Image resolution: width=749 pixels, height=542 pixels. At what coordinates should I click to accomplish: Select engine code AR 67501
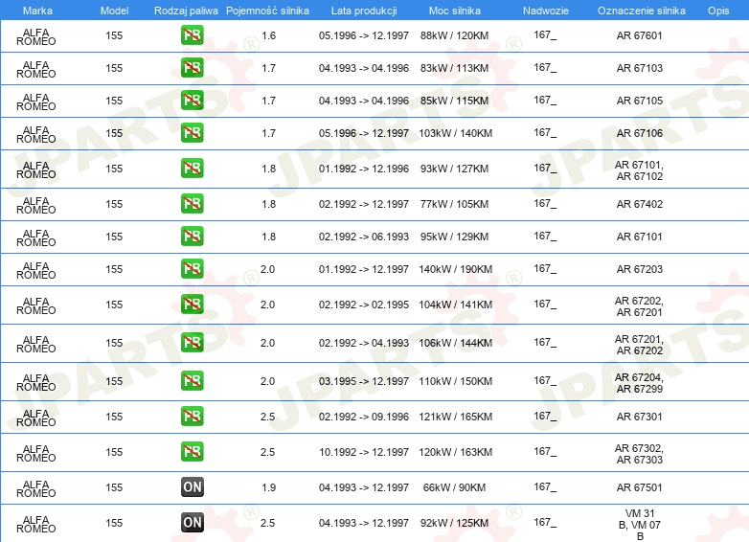coord(639,487)
